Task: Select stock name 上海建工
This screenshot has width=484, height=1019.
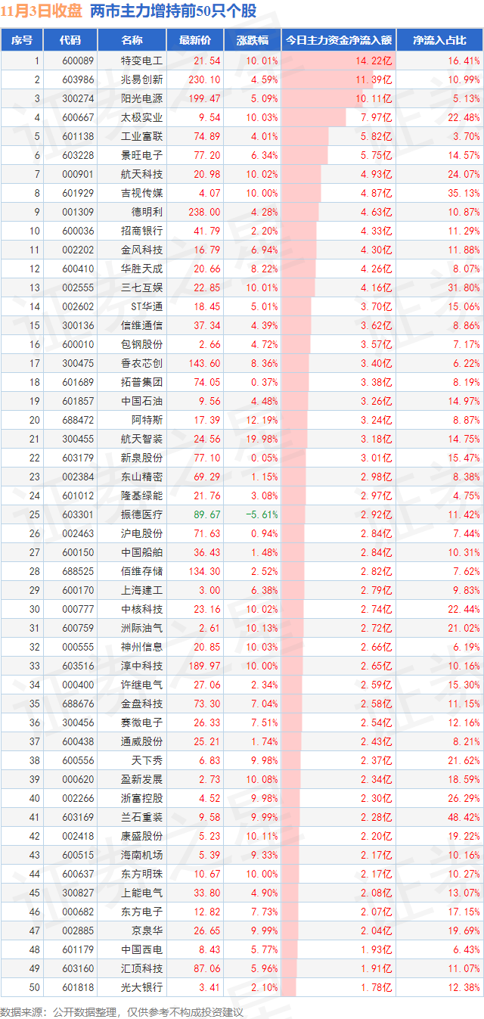Action: (142, 590)
